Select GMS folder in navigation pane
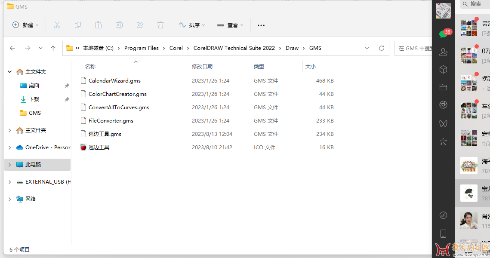This screenshot has width=490, height=258. tap(35, 113)
